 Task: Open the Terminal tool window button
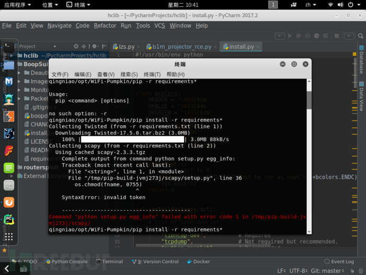coord(109,262)
